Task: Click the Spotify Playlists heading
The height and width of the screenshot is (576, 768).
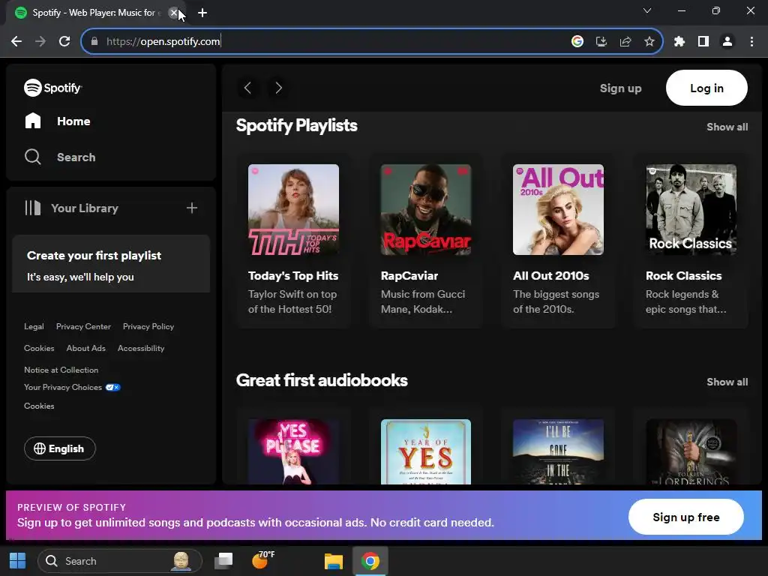Action: [297, 126]
